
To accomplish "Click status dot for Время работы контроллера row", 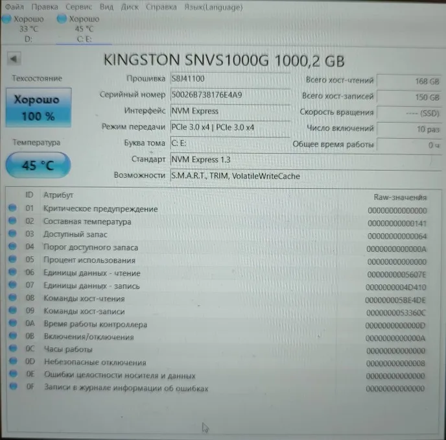I will click(x=13, y=323).
